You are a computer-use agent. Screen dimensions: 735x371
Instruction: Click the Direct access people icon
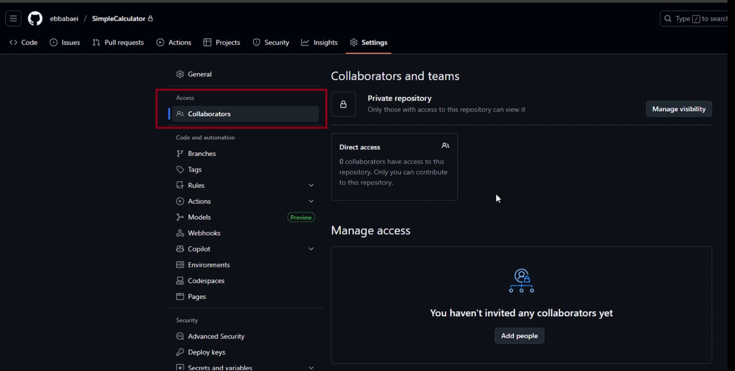pyautogui.click(x=445, y=146)
